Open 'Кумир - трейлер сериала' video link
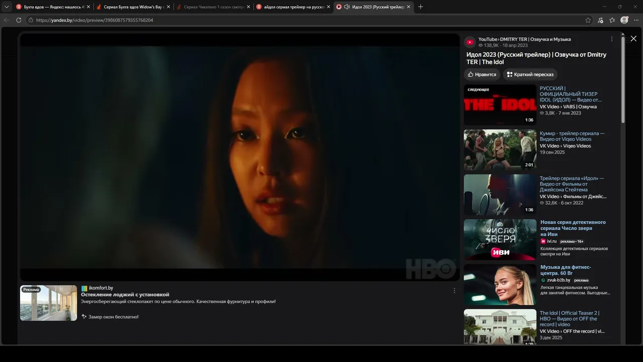 572,136
